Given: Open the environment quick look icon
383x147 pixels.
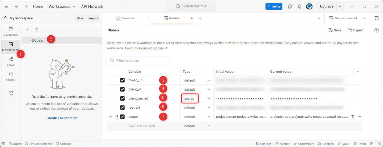Looking at the screenshot, I should pyautogui.click(x=376, y=18).
